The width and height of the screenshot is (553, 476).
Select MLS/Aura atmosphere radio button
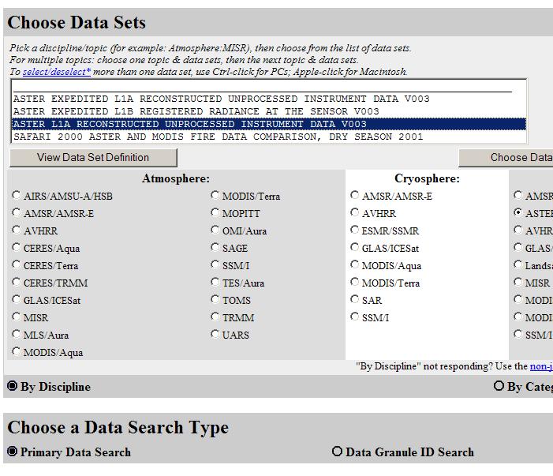pos(17,335)
